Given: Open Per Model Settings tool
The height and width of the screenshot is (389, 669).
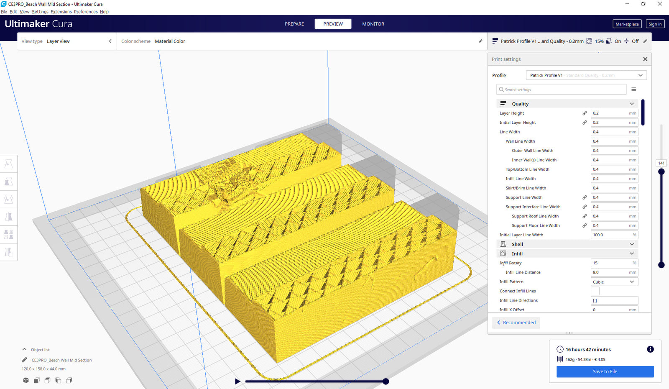Looking at the screenshot, I should pos(8,234).
